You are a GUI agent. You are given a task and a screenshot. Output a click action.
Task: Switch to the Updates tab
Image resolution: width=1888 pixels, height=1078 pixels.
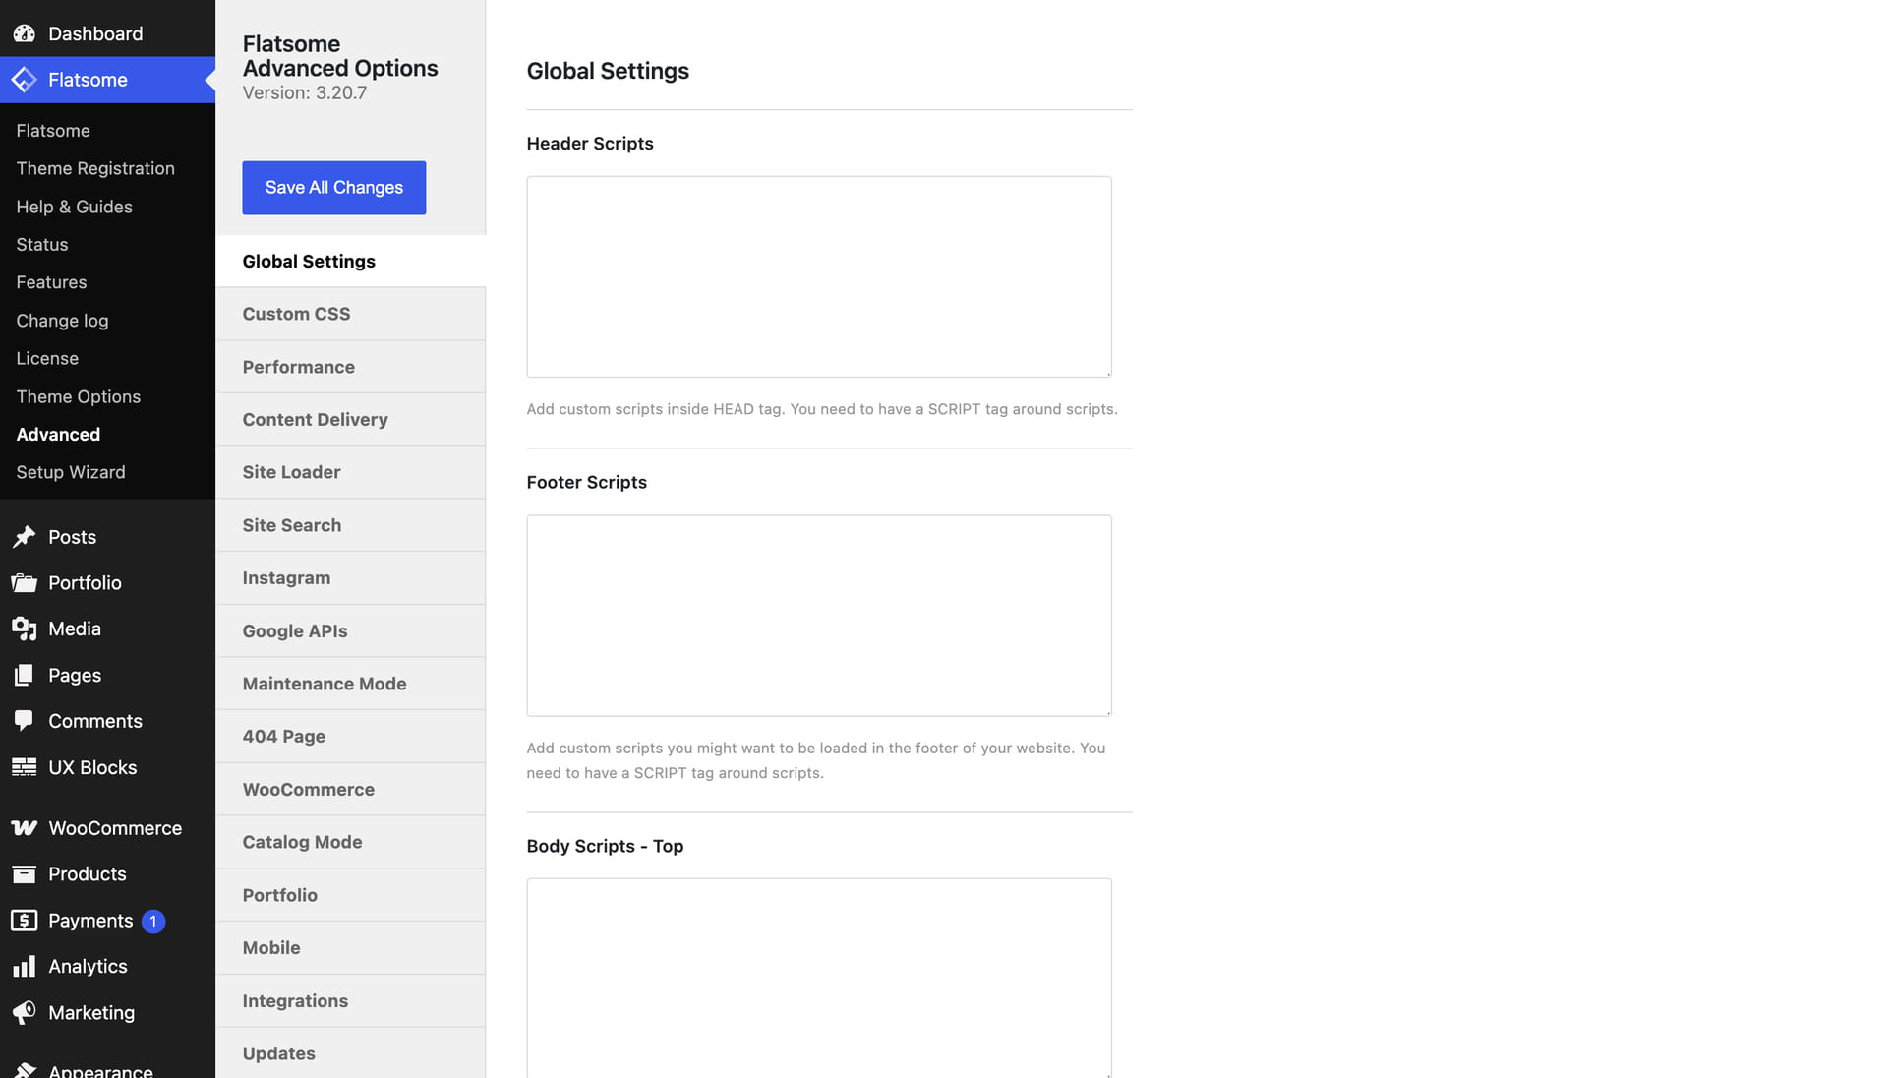[350, 1053]
